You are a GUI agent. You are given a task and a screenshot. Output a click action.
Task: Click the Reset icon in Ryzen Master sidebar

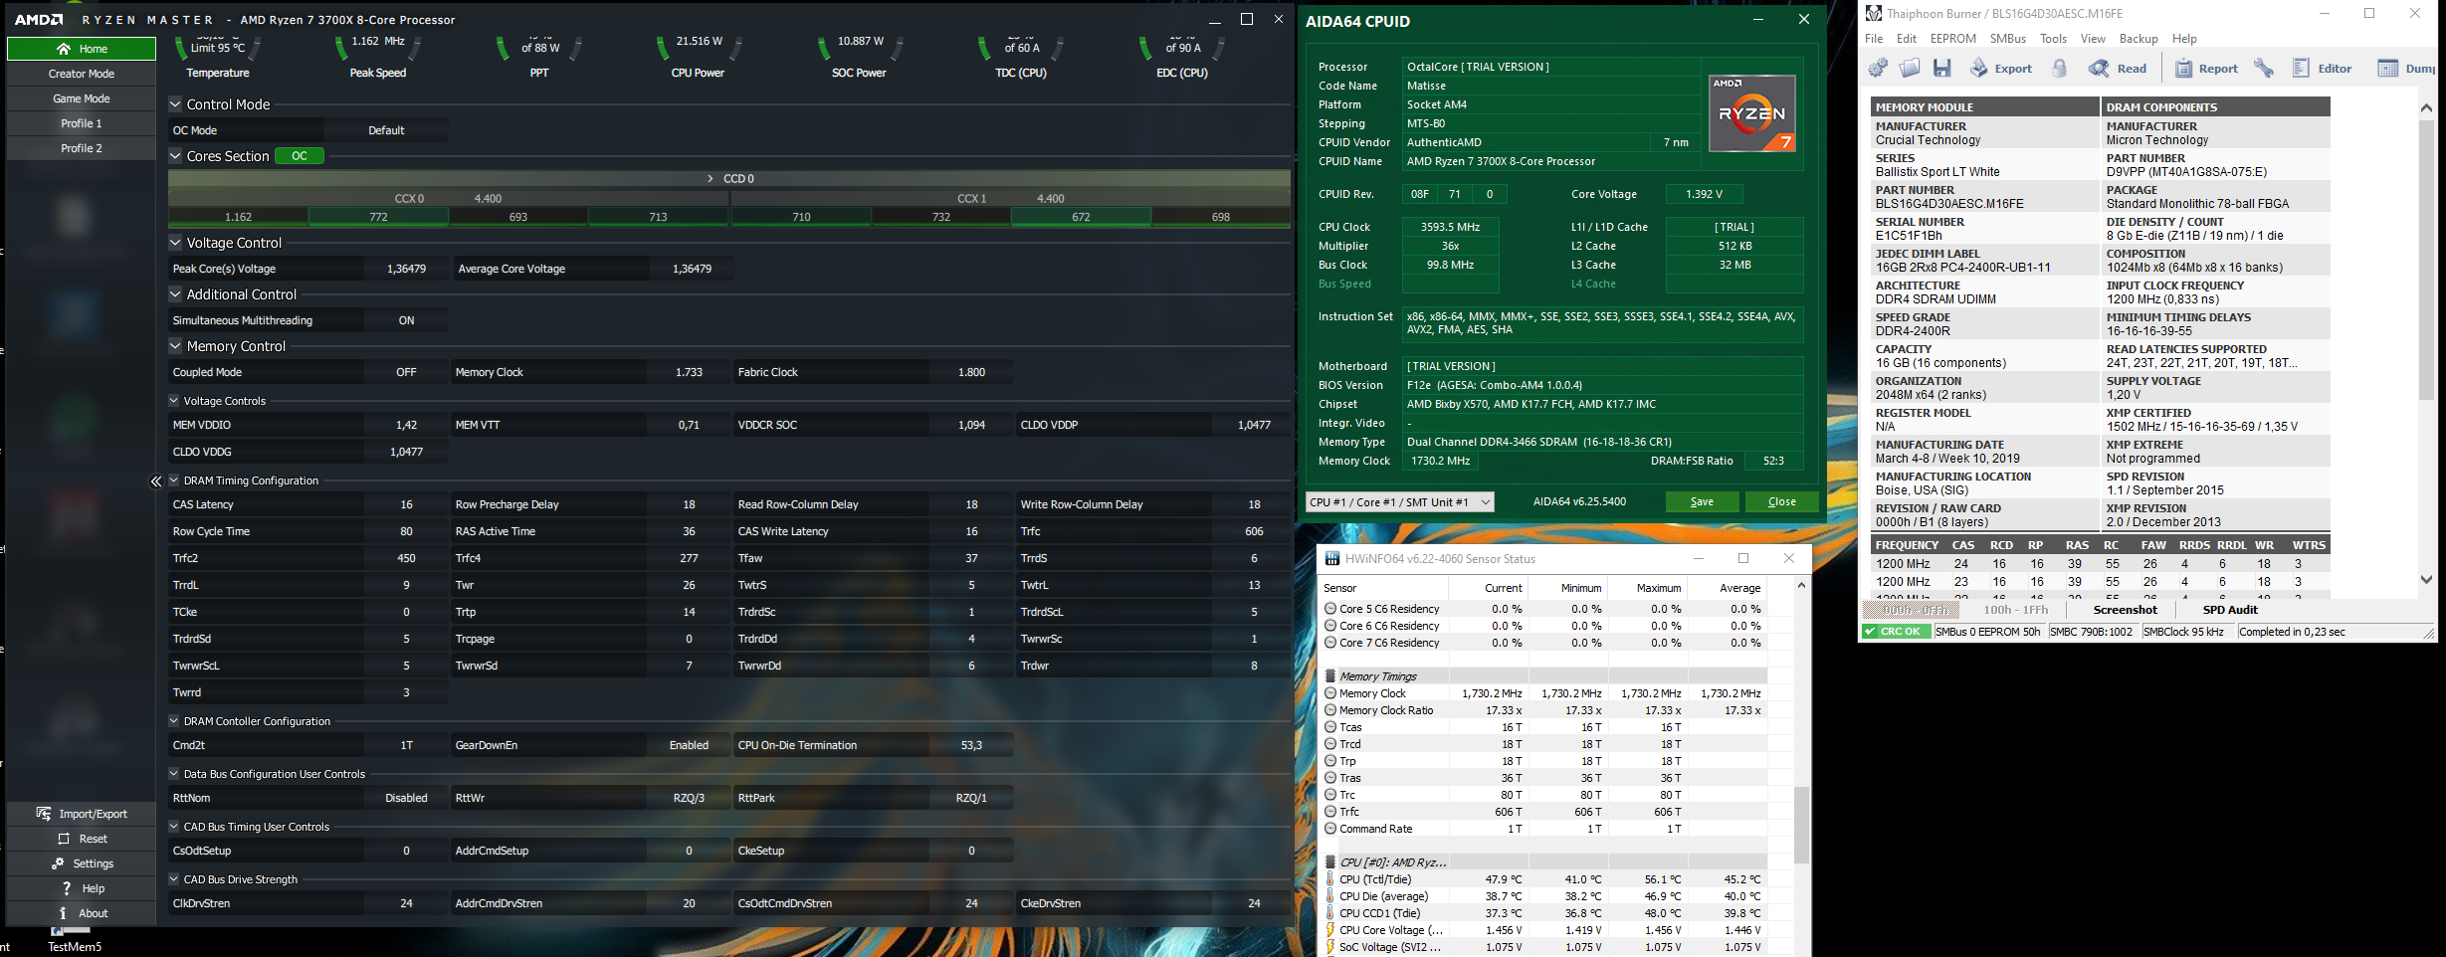[x=63, y=839]
